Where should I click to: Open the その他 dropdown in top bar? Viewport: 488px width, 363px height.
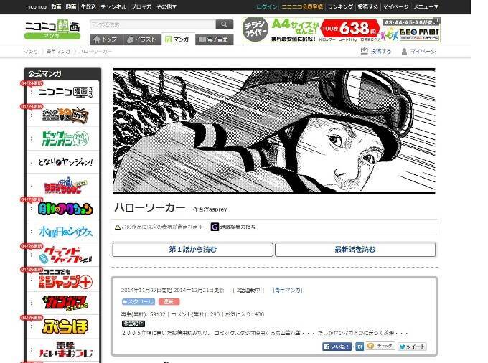[166, 6]
